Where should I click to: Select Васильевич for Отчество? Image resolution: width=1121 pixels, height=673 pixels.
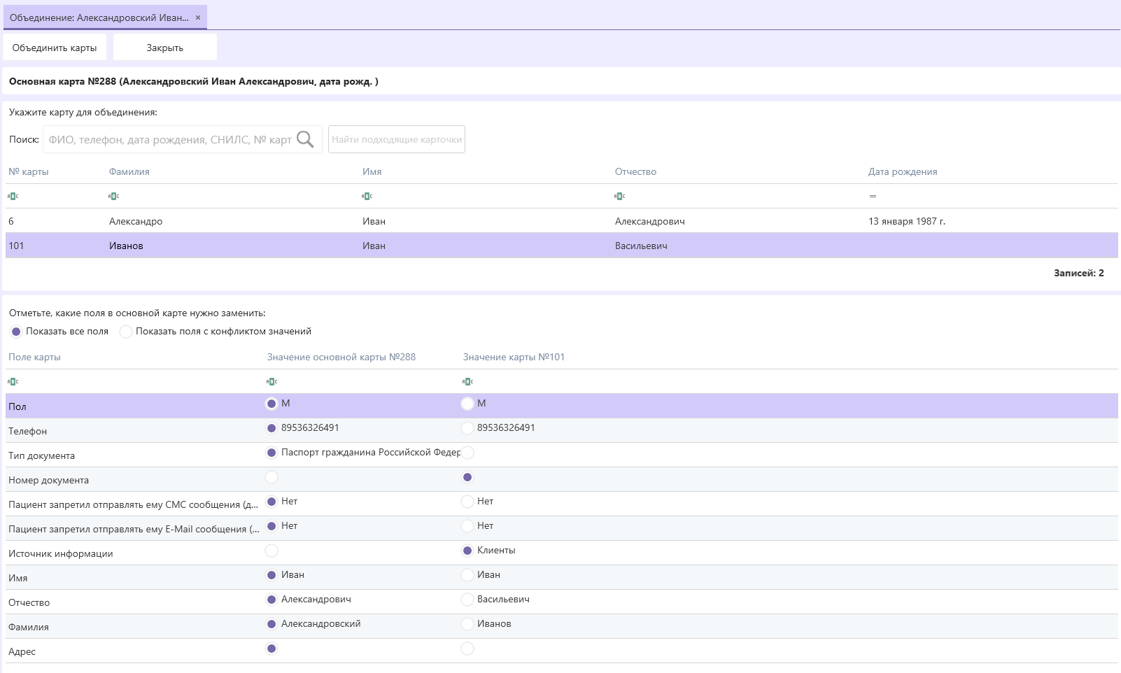coord(467,600)
